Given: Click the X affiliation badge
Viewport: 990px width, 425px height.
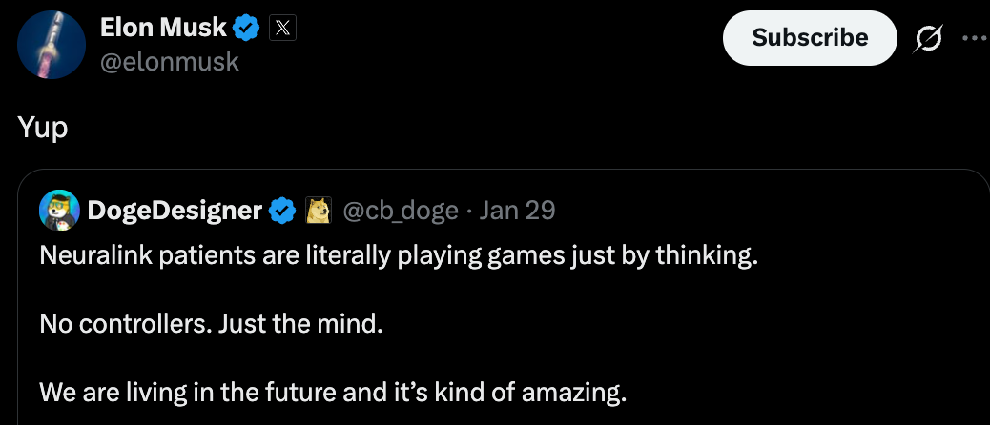Looking at the screenshot, I should [283, 29].
